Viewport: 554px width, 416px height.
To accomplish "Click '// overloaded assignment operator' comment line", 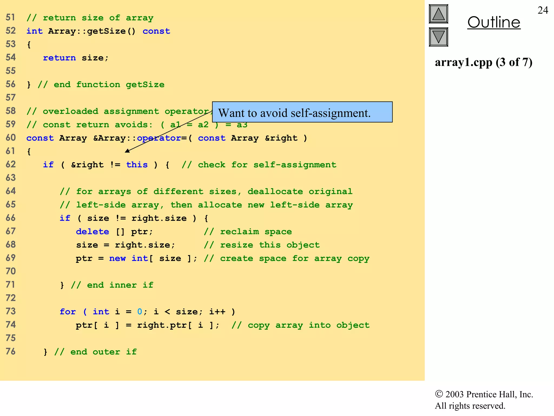I will click(x=119, y=111).
